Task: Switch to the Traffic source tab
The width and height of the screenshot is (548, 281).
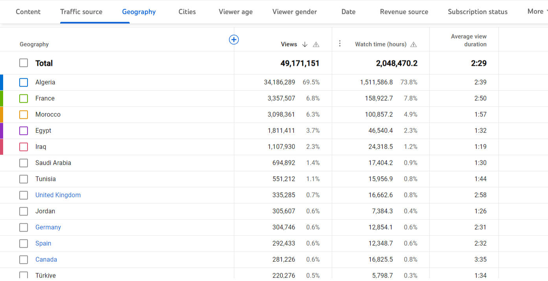Action: (81, 12)
